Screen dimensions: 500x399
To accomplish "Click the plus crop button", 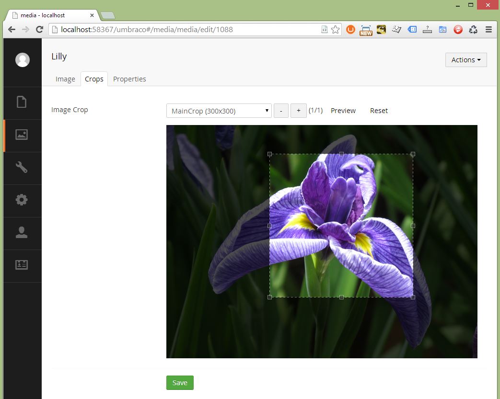I will (299, 111).
